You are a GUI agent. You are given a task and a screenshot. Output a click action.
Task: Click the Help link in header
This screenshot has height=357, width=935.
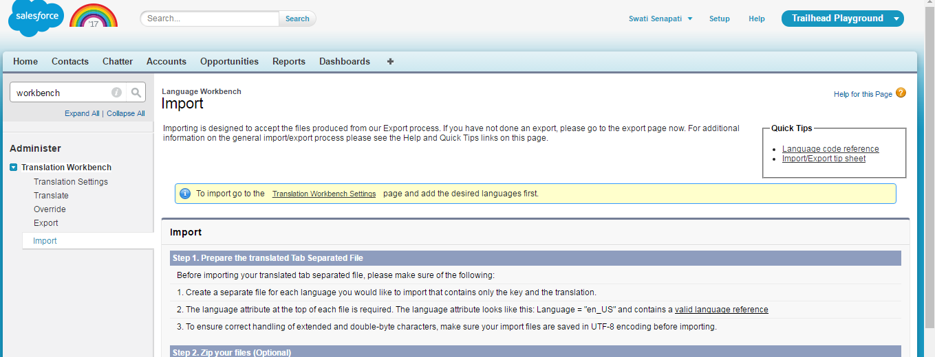(x=757, y=19)
